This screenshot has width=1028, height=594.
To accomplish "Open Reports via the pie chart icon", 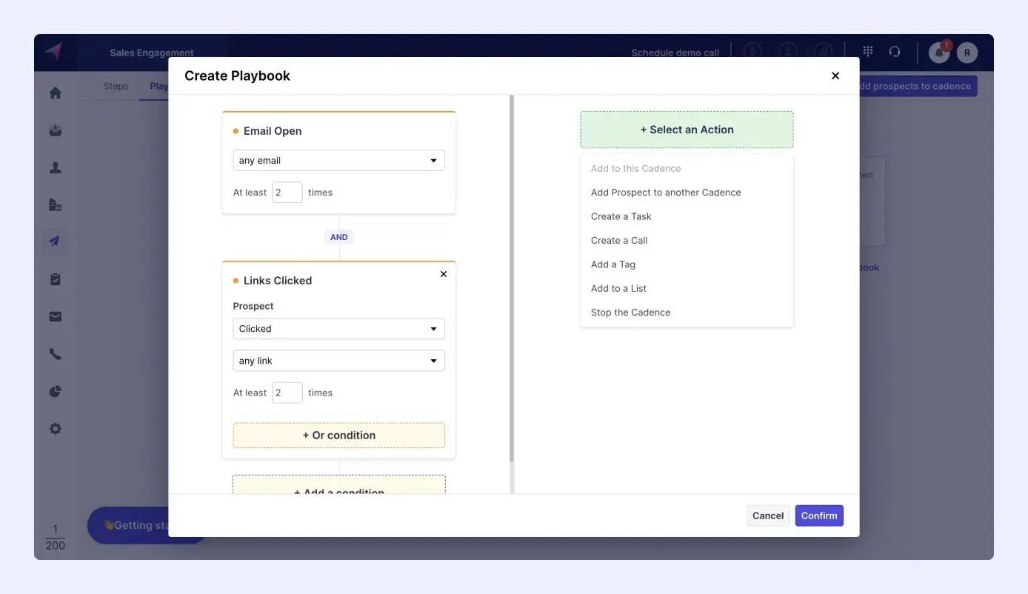I will click(x=55, y=391).
